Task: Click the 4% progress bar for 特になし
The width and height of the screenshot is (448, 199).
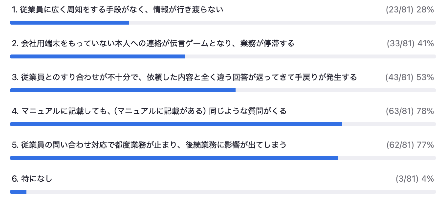Action: pyautogui.click(x=18, y=192)
